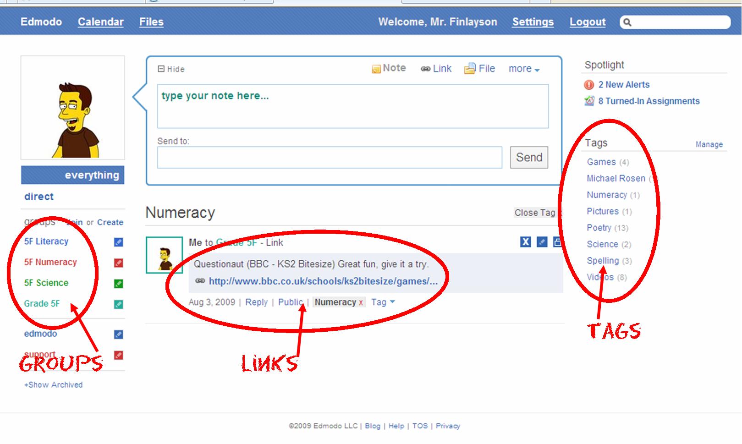This screenshot has width=742, height=444.
Task: Close the Numeracy tag filter
Action: pos(534,213)
